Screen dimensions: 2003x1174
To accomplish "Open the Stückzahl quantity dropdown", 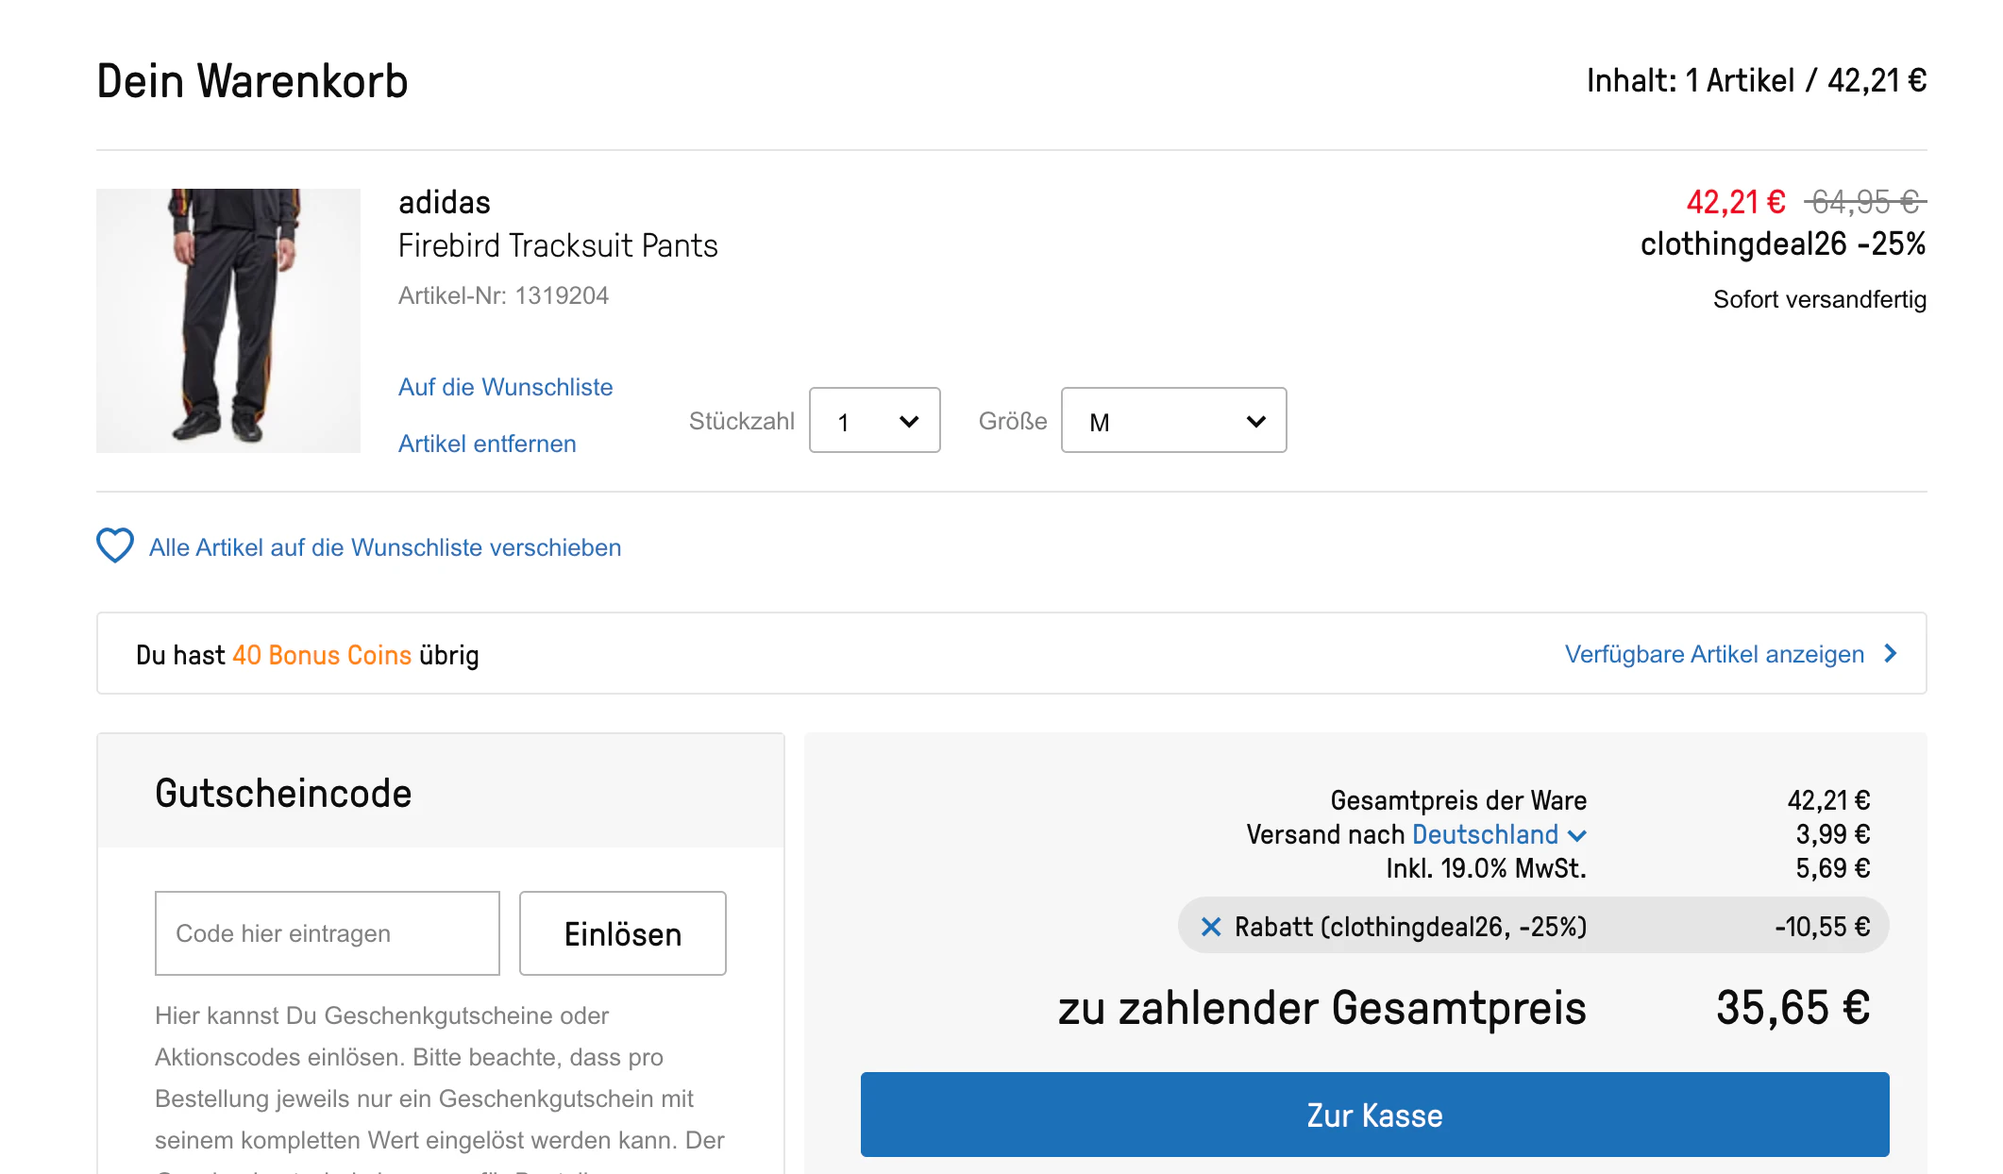I will 875,420.
